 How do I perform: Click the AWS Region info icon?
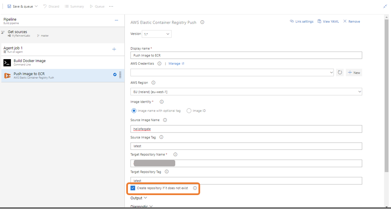point(153,83)
